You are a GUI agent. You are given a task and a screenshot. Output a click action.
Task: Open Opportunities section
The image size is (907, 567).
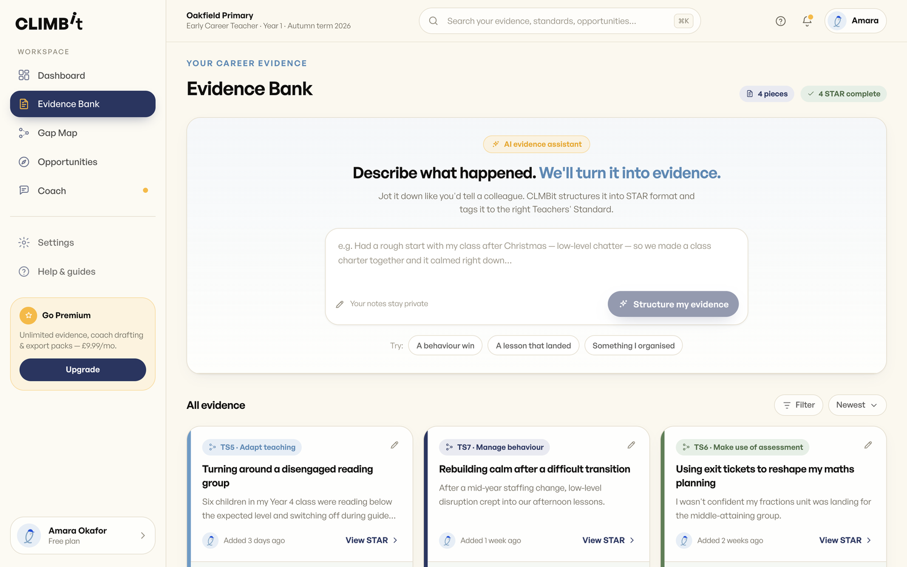[x=83, y=162]
